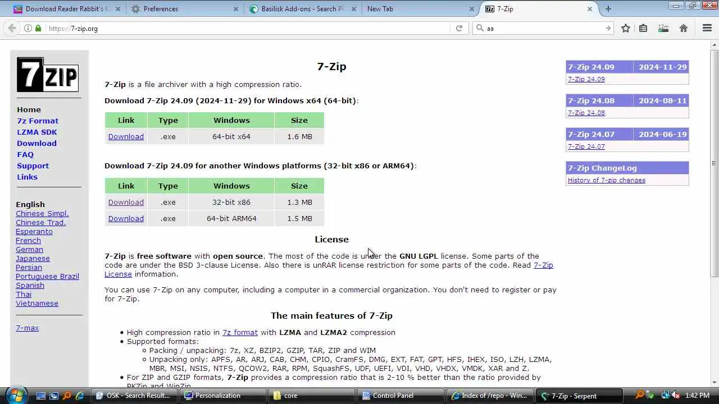This screenshot has width=719, height=404.
Task: Click the network tray icon
Action: click(x=665, y=396)
